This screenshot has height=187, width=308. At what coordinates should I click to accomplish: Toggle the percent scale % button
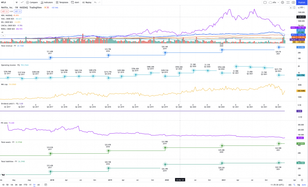point(294,185)
